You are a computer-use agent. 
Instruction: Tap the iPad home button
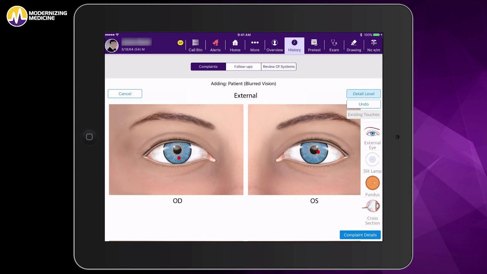(x=89, y=137)
